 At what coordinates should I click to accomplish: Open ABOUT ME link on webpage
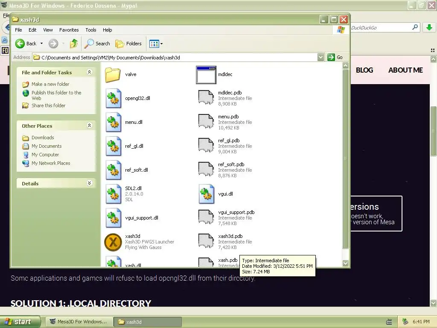tap(405, 70)
